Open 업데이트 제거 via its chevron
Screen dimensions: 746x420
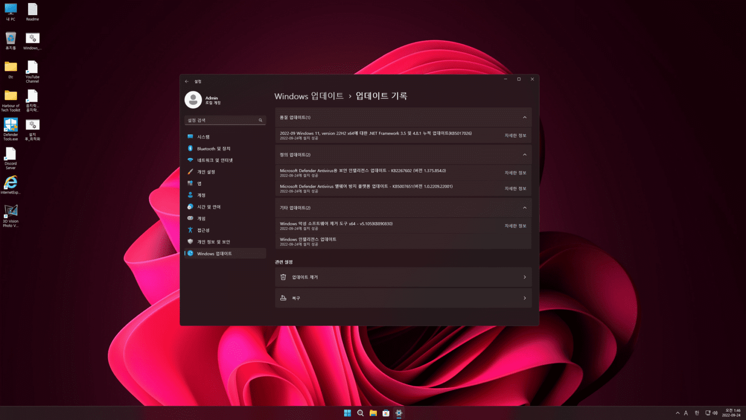[x=525, y=277]
